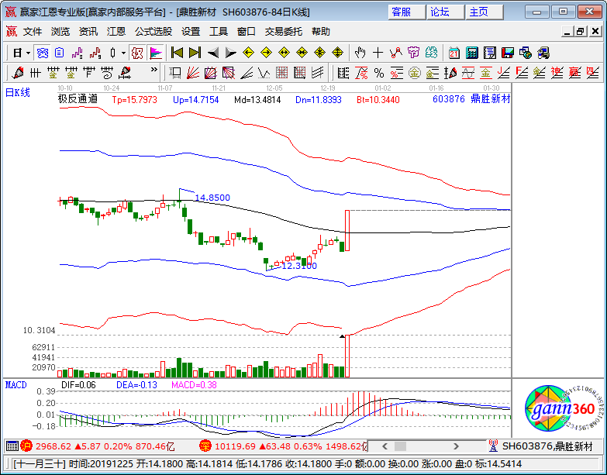
Task: Select the 日 period icon
Action: click(17, 53)
